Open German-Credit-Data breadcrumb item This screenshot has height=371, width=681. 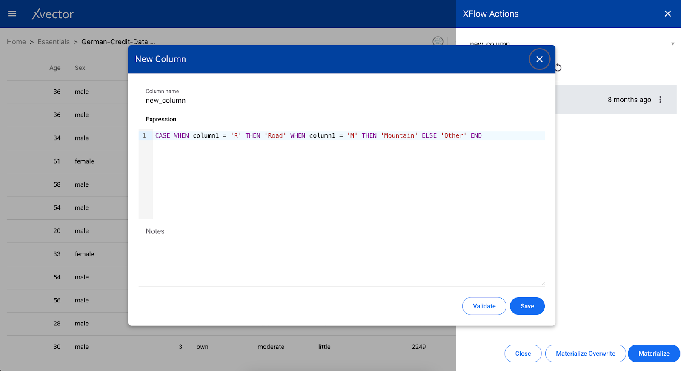pyautogui.click(x=118, y=42)
